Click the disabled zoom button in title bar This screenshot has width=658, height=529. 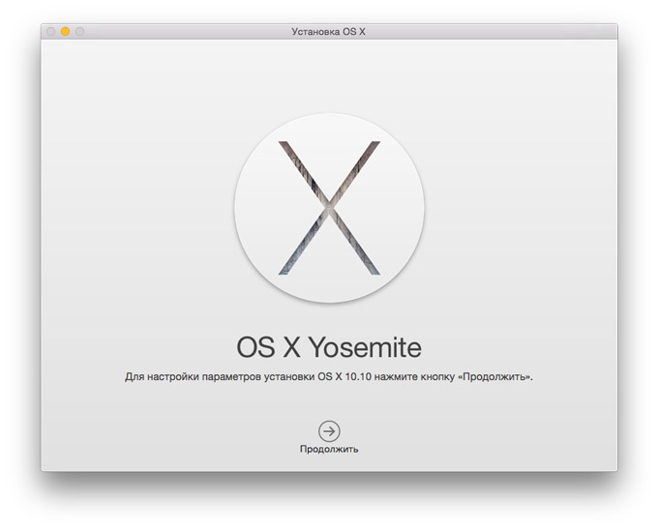pyautogui.click(x=79, y=32)
